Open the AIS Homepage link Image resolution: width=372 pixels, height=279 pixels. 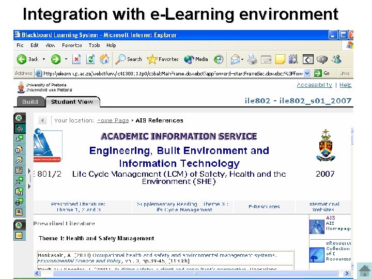[x=338, y=223]
